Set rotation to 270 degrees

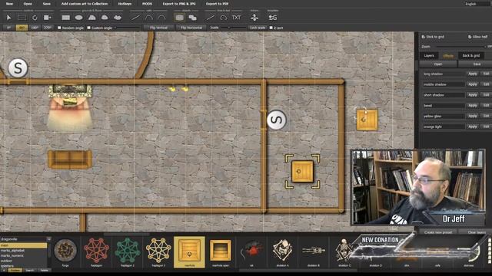click(48, 28)
